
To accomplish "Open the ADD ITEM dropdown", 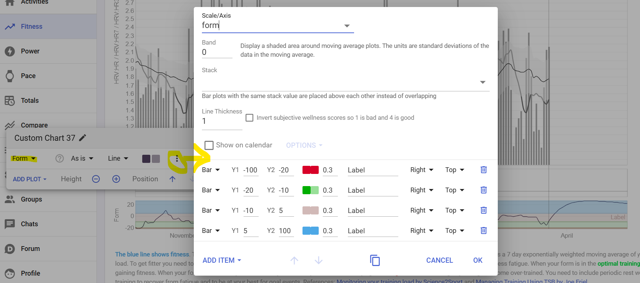I will click(222, 260).
